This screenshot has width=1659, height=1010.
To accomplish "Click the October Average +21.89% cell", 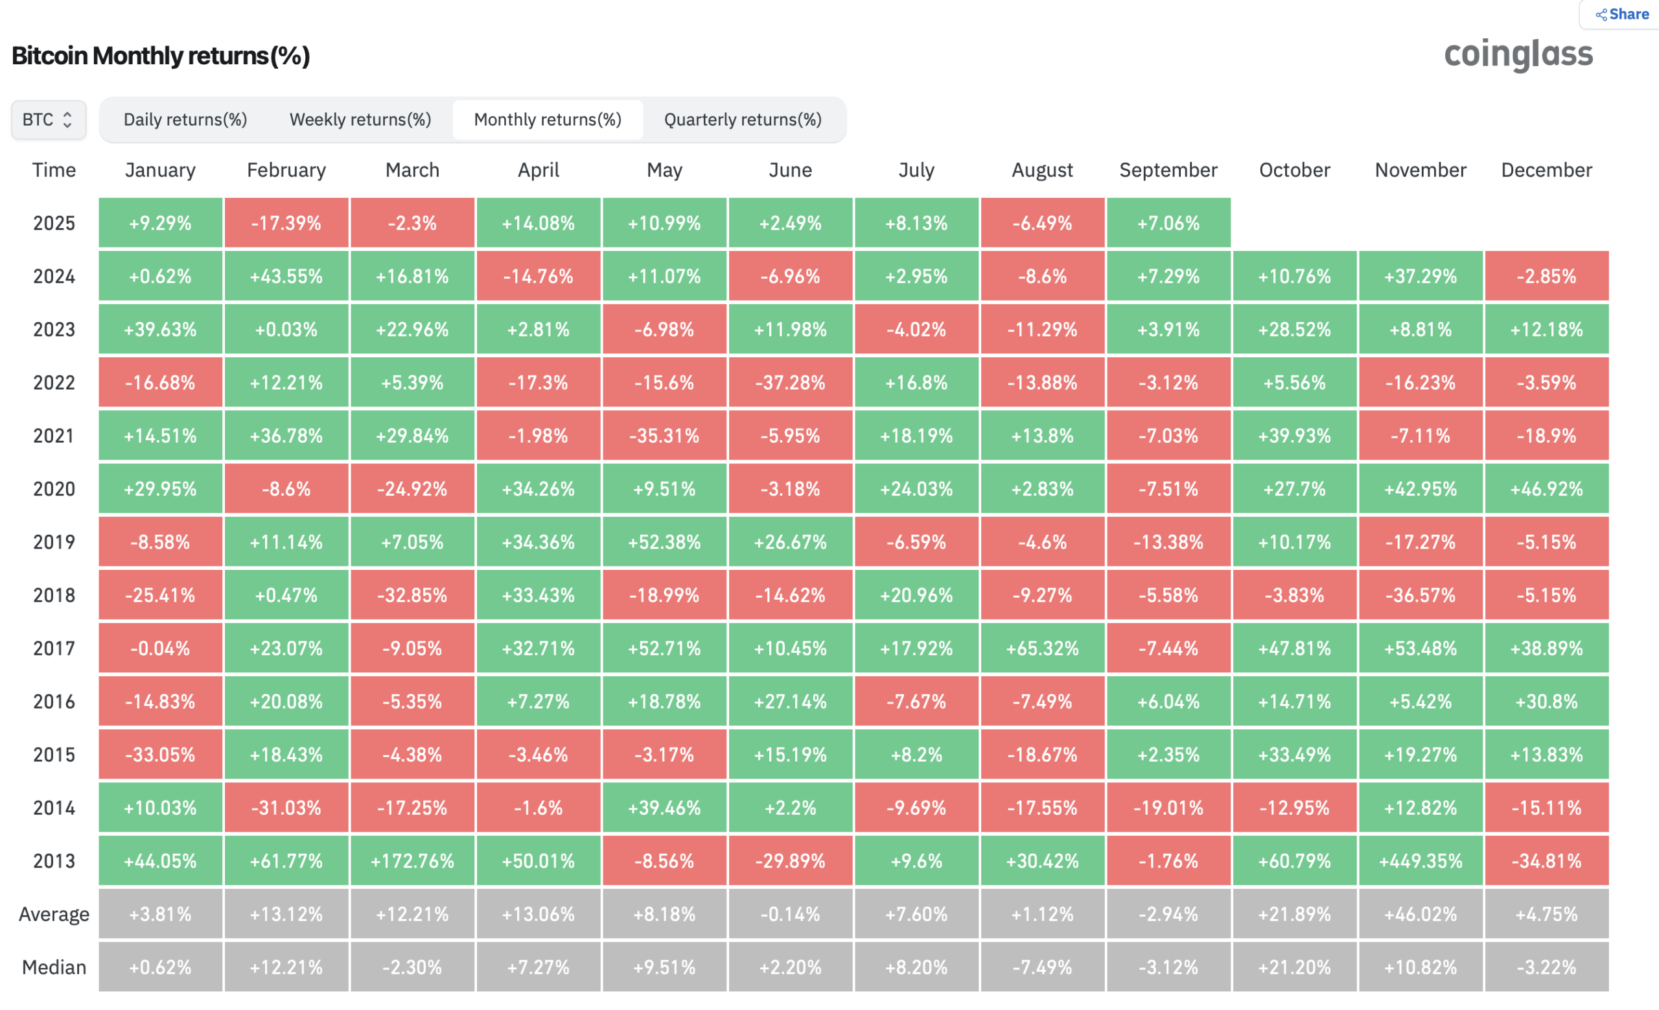I will 1294,915.
